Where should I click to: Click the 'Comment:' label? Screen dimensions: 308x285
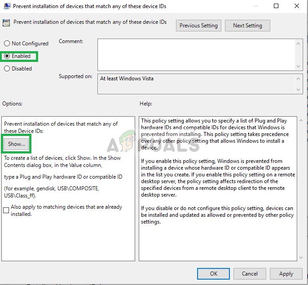[71, 41]
